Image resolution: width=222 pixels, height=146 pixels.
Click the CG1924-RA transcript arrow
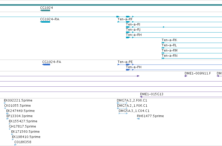tap(45, 22)
